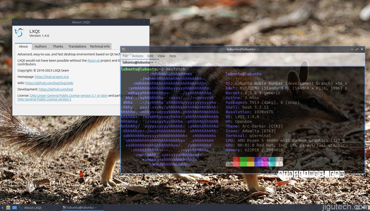Click the 'Memory: 622MiB / 3904MiB' line

tap(254, 150)
